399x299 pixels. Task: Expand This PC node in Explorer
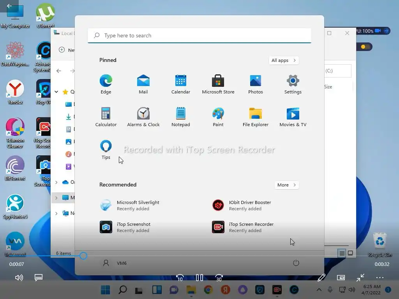pyautogui.click(x=56, y=197)
